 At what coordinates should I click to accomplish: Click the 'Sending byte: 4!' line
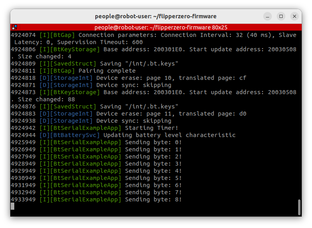96,171
